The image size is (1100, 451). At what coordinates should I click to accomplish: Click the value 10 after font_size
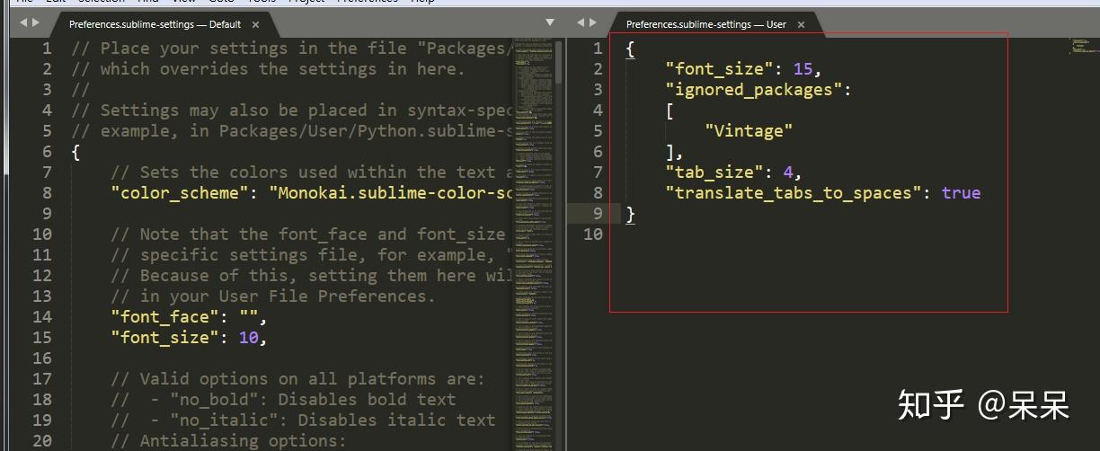[x=249, y=338]
